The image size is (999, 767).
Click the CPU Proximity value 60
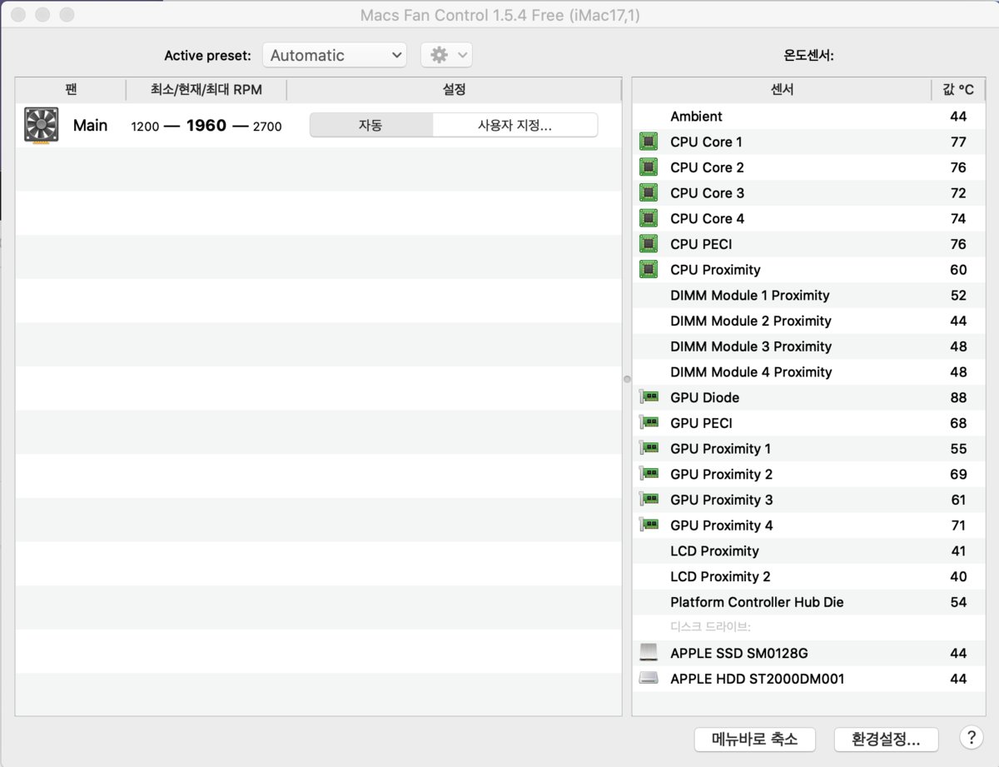[x=958, y=270]
